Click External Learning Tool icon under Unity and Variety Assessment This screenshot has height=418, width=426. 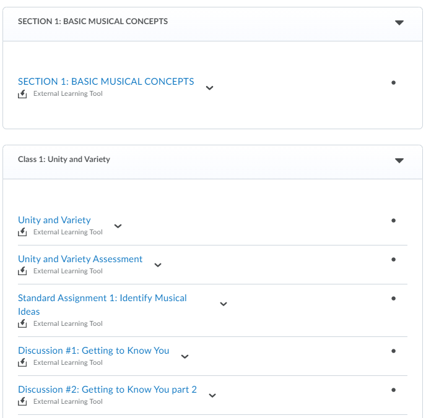[x=22, y=271]
